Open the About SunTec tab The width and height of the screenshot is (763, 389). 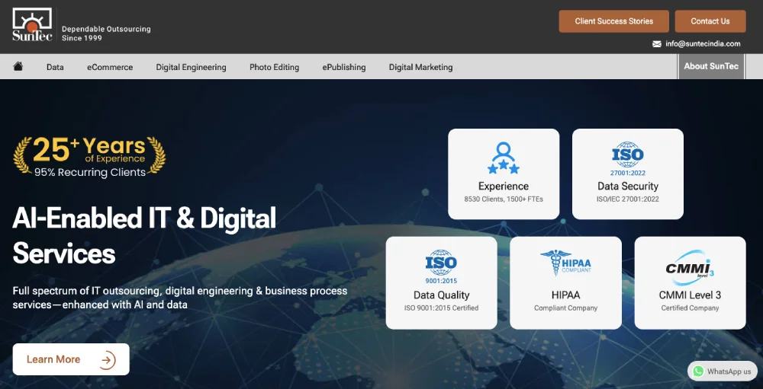point(711,66)
